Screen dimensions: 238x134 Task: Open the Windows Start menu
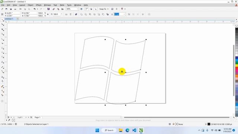tap(97, 130)
